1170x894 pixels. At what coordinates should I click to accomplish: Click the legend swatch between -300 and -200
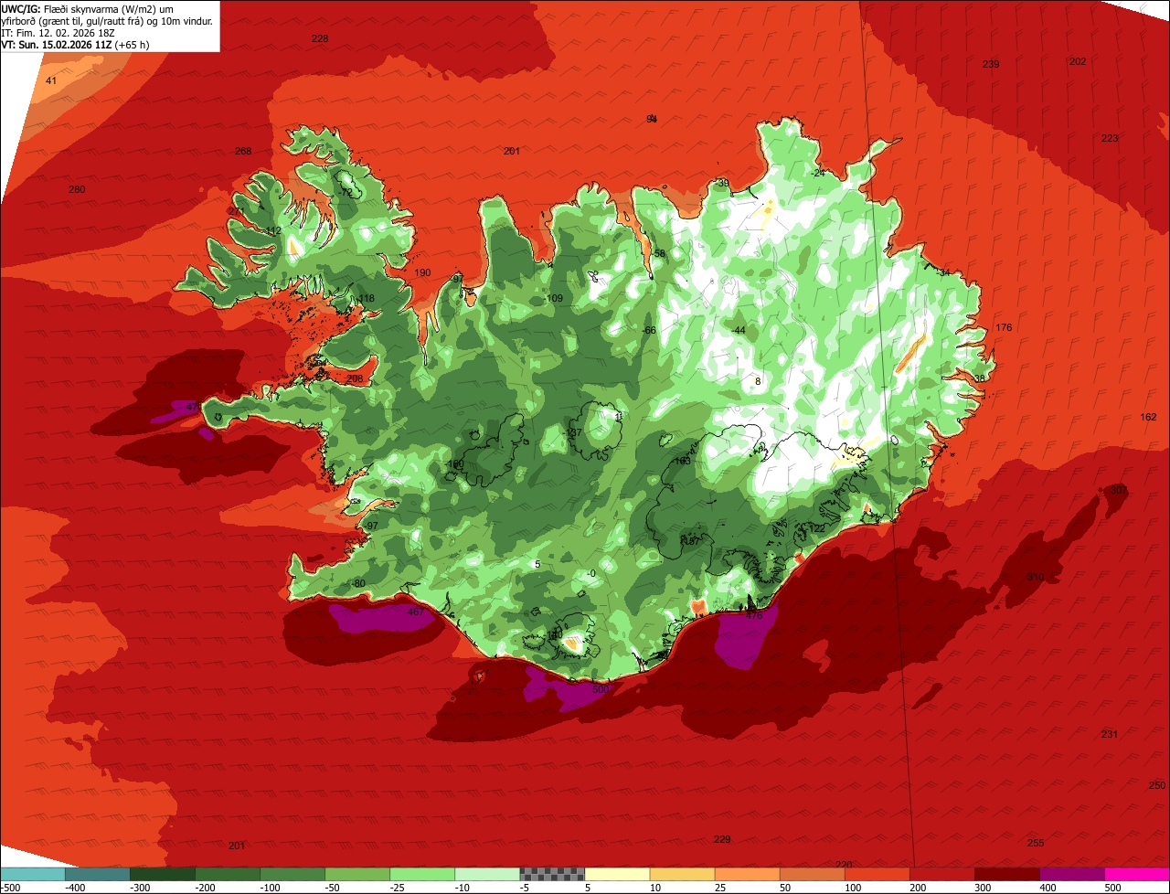click(163, 874)
